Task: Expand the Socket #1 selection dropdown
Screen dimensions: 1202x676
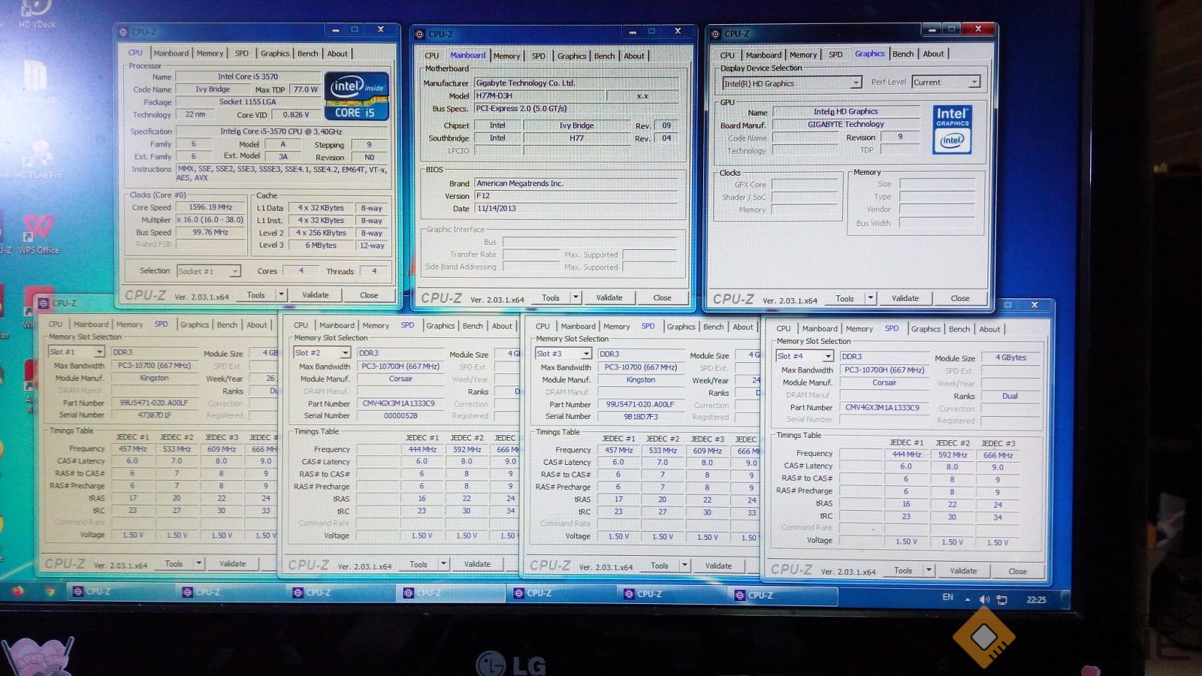Action: click(x=234, y=271)
